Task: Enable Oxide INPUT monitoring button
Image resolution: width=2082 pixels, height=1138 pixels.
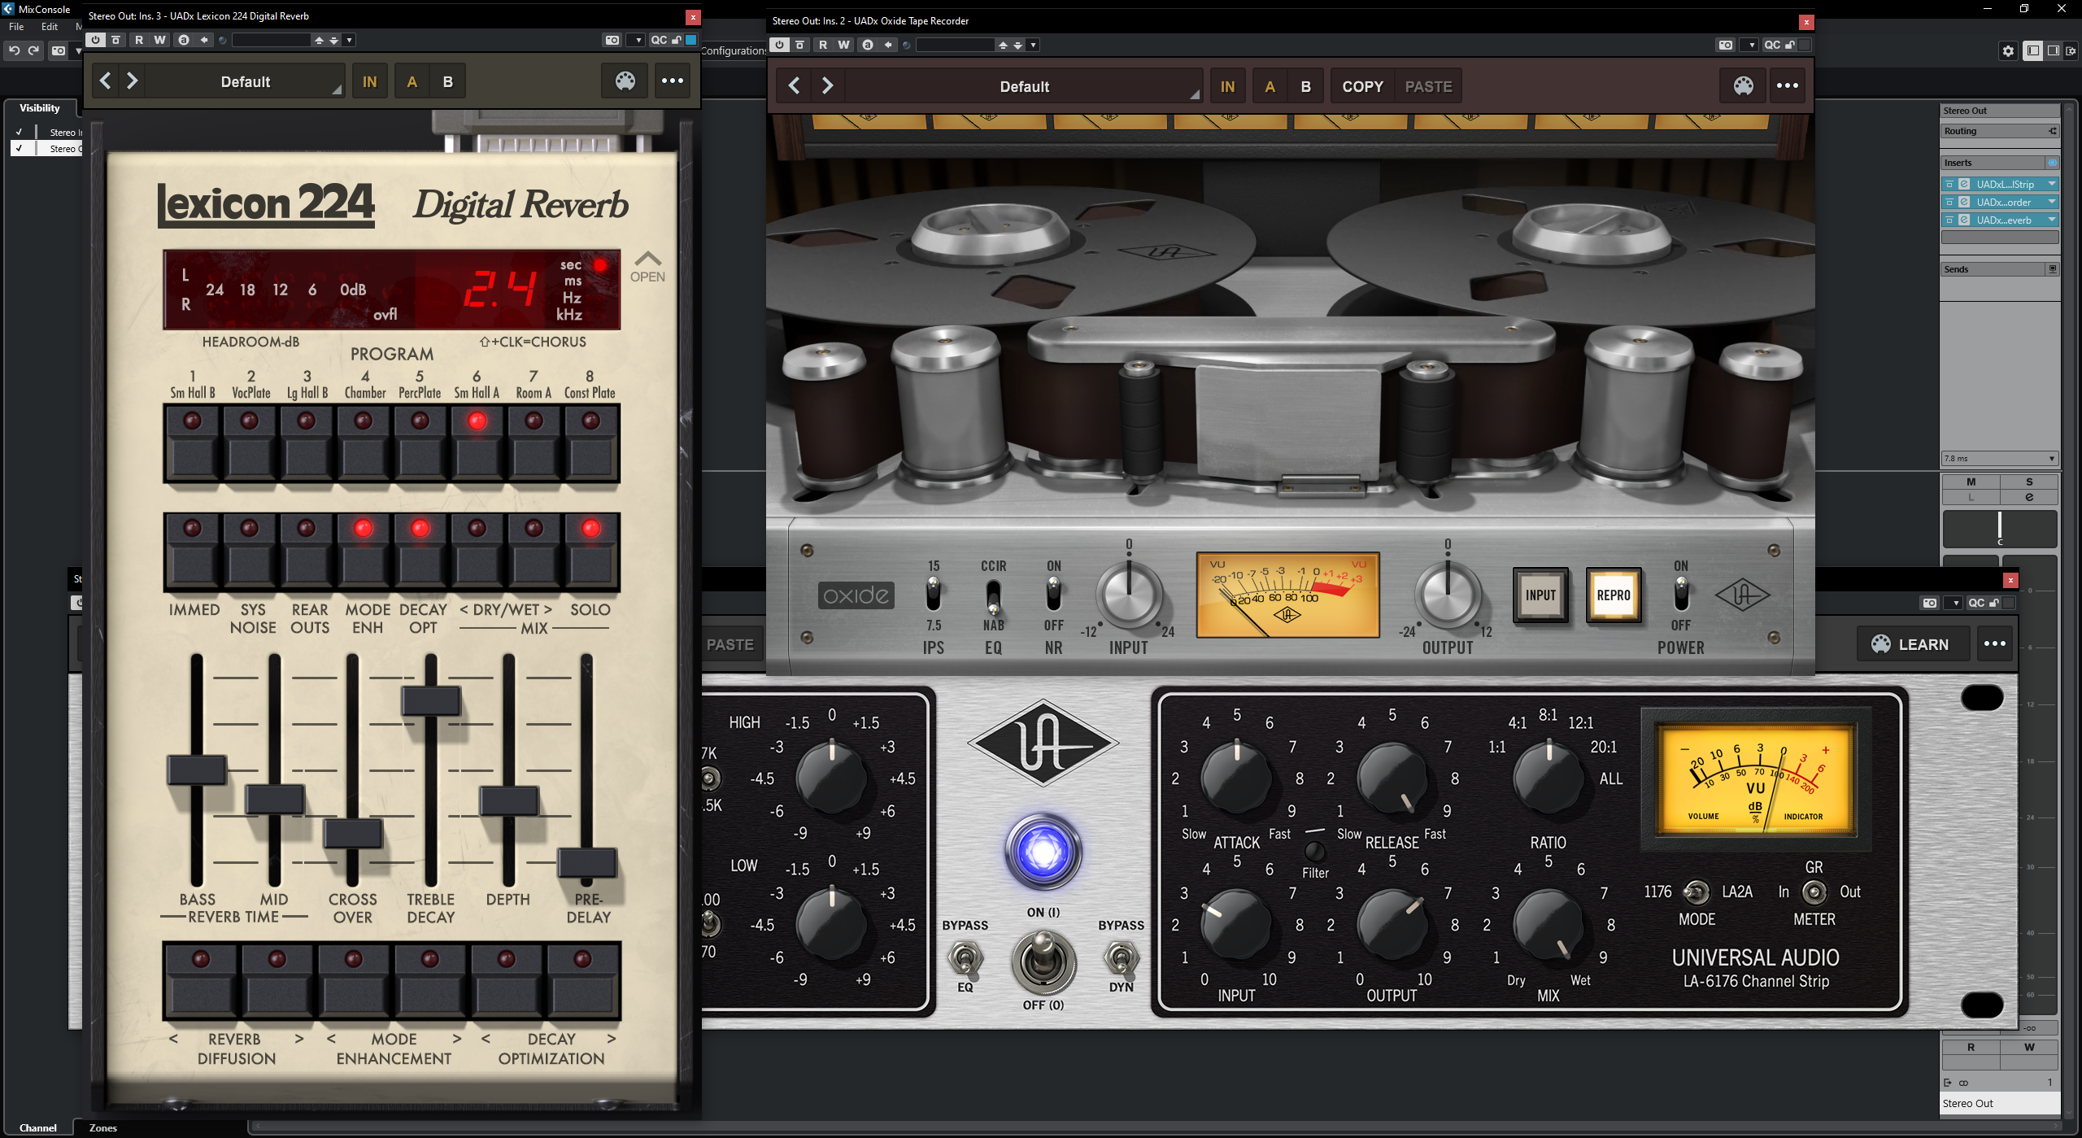Action: point(1540,595)
